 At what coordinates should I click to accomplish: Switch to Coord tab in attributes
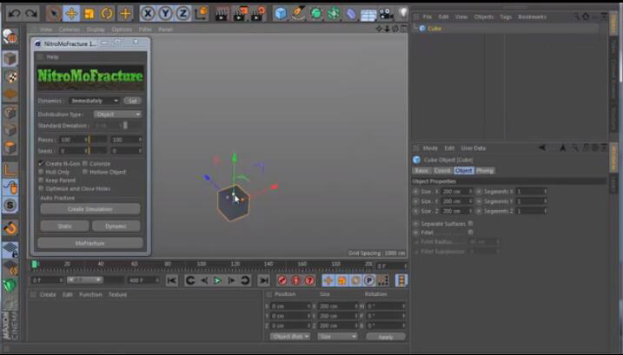click(442, 170)
